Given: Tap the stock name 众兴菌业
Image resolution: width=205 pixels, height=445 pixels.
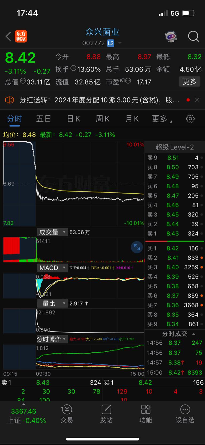Looking at the screenshot, I should click(102, 32).
